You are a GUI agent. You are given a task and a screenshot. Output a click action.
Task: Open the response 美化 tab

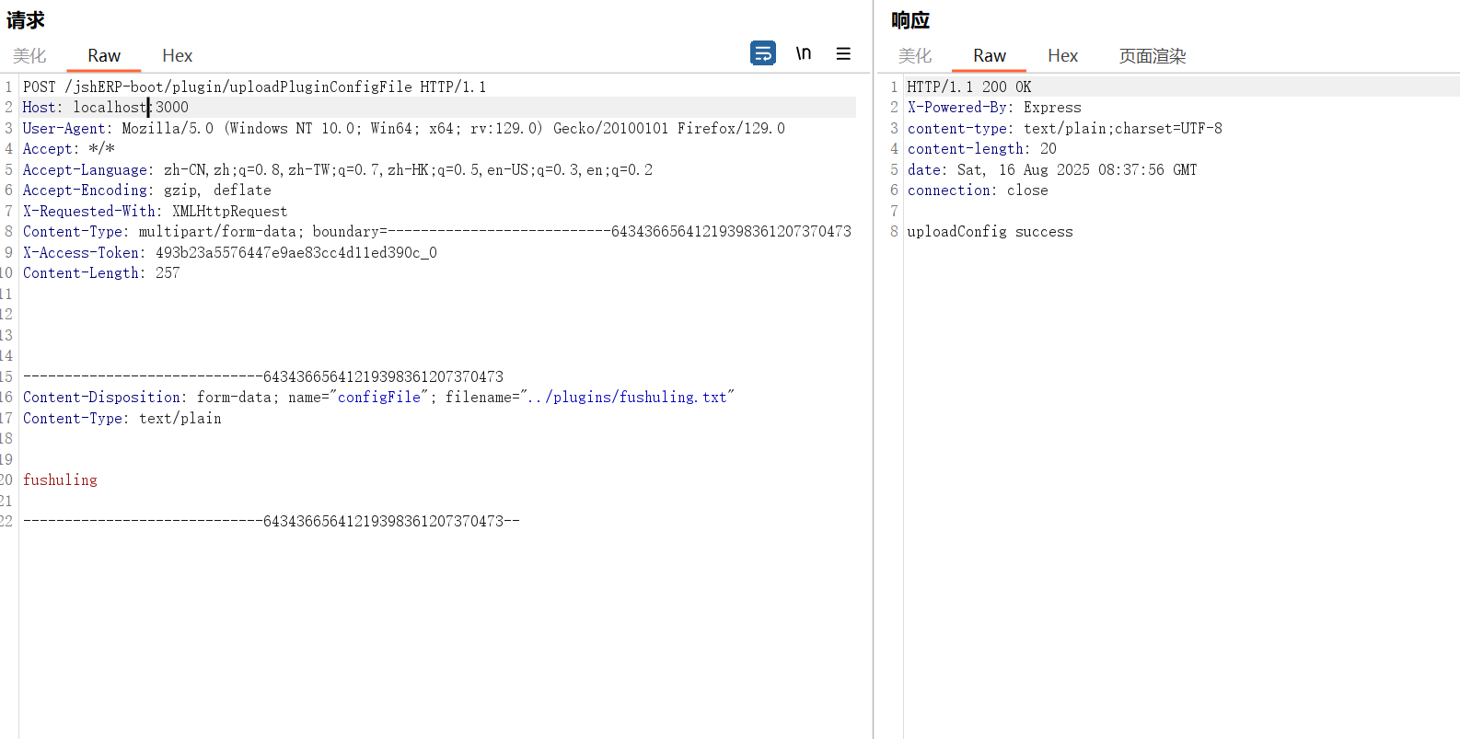[x=915, y=56]
